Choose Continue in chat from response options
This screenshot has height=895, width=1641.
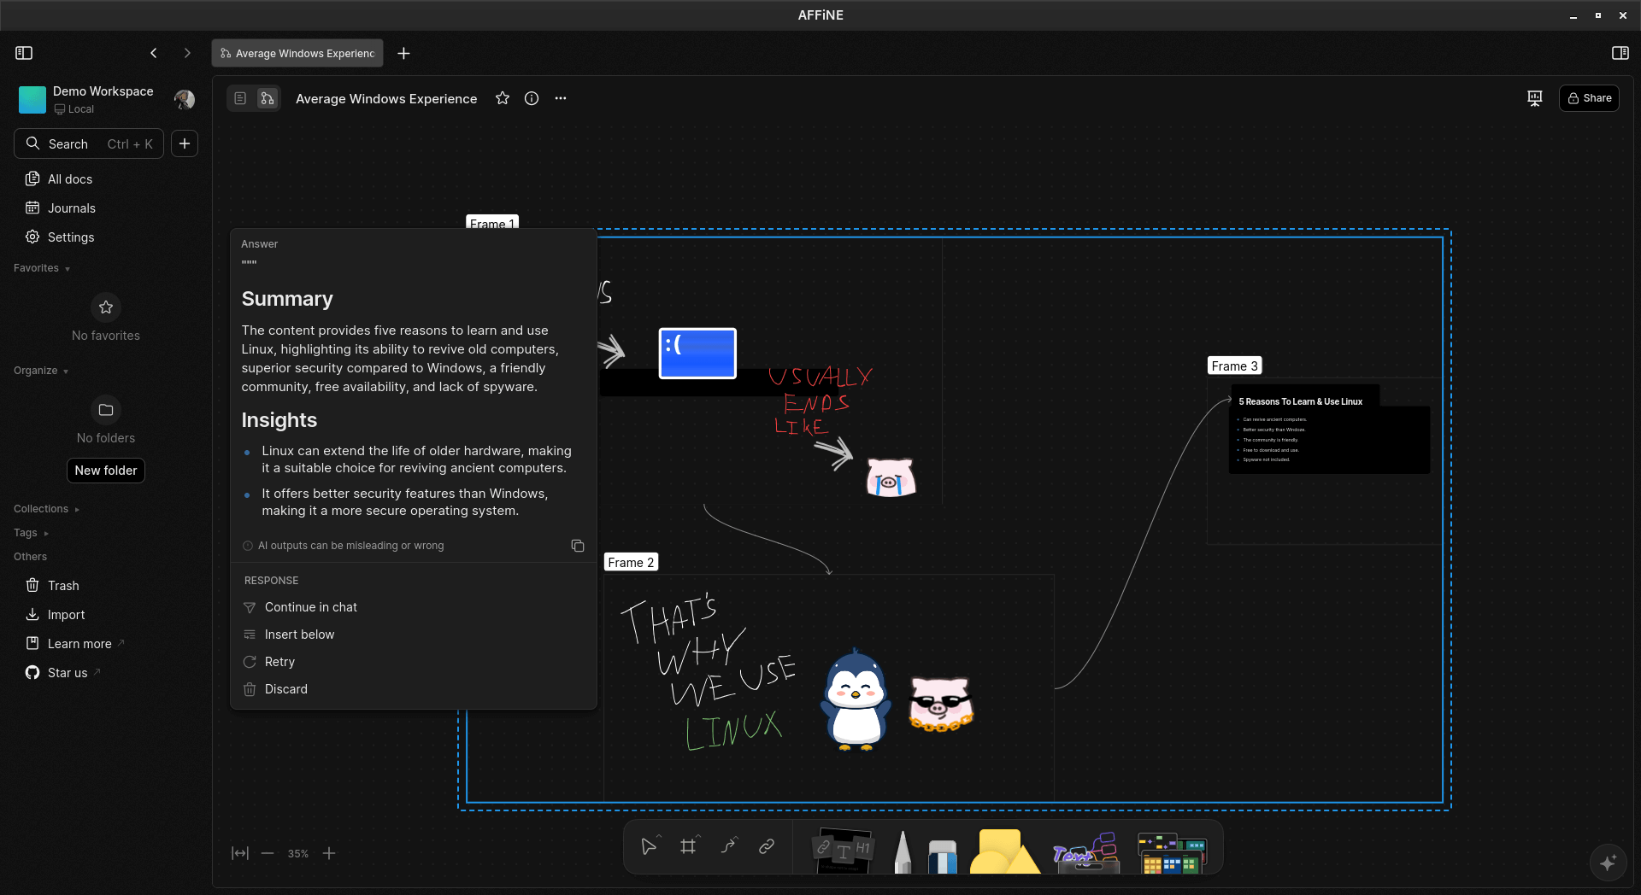tap(310, 606)
